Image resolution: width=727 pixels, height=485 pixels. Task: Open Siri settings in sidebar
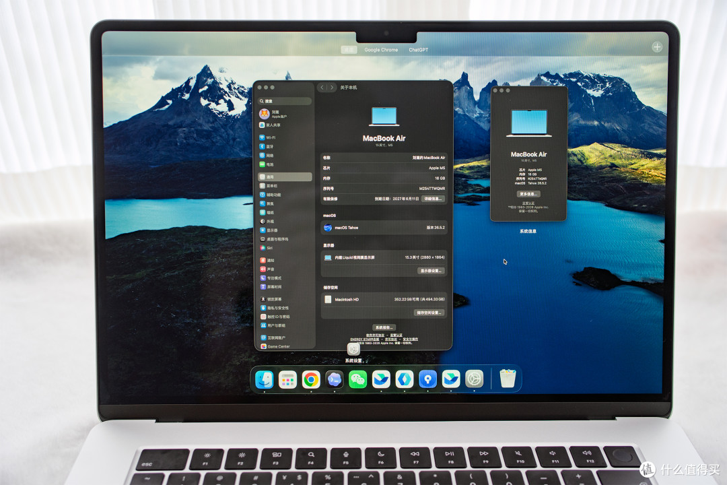click(x=266, y=248)
